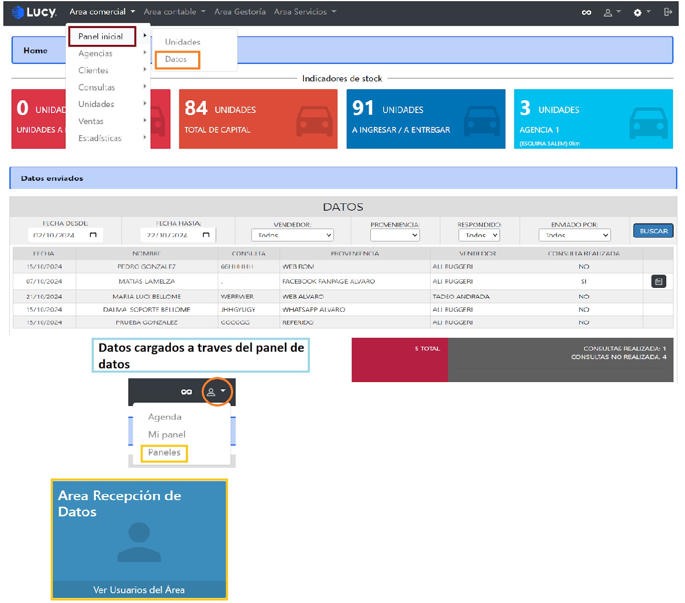Select Ventas menu entry

pyautogui.click(x=91, y=121)
